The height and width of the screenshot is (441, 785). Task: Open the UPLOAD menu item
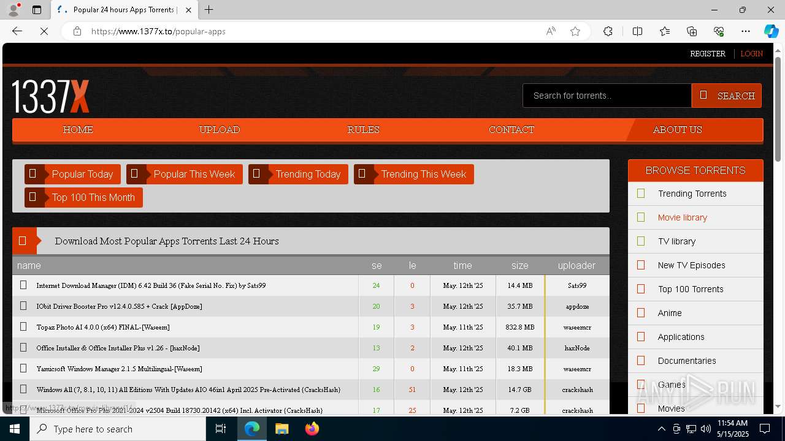pos(220,130)
